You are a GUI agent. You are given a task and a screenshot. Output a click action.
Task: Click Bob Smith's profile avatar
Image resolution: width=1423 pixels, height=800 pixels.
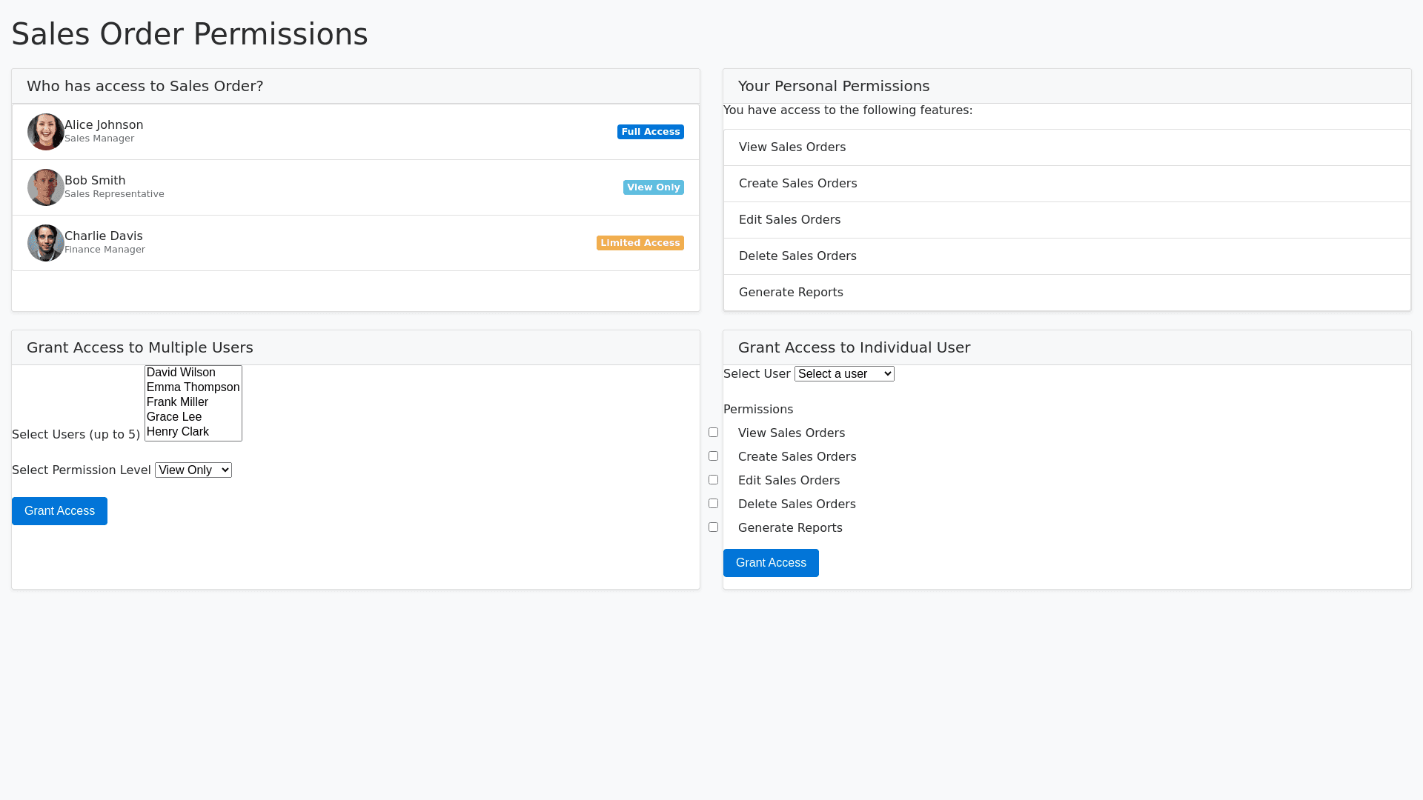coord(46,187)
